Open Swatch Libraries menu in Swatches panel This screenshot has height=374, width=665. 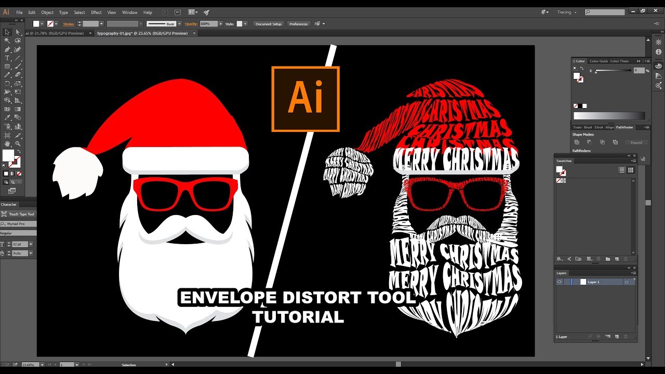(x=560, y=259)
